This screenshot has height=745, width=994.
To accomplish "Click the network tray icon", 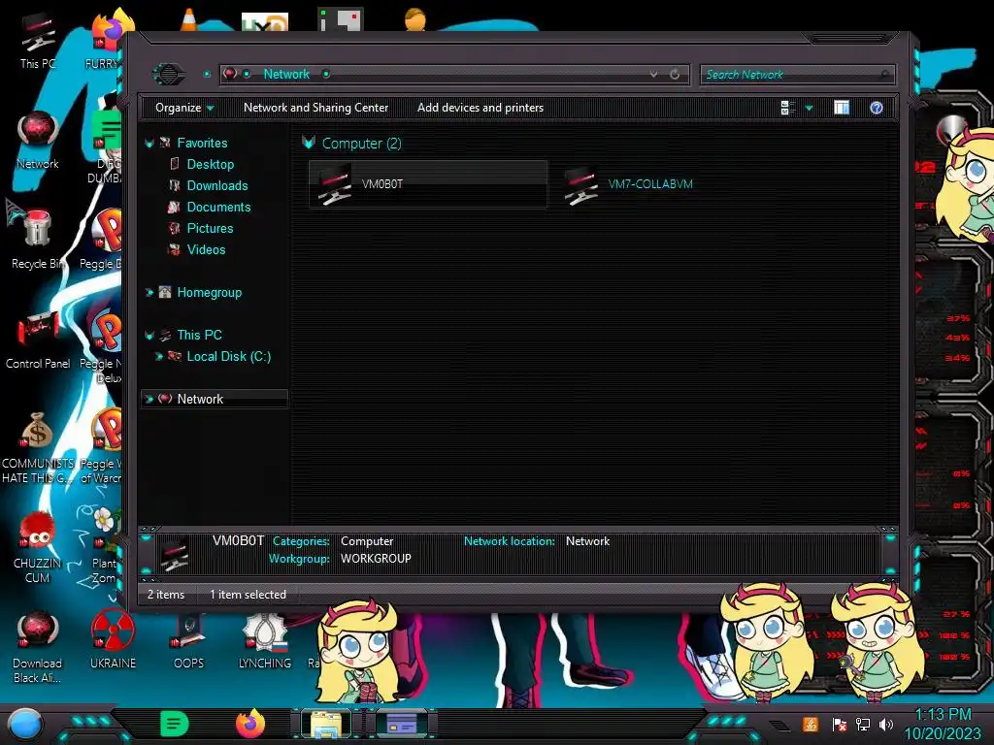I will (862, 724).
